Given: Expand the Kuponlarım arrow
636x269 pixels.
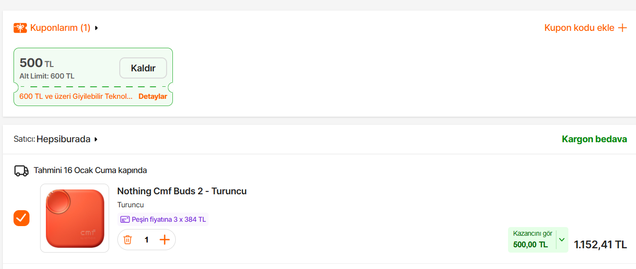Looking at the screenshot, I should 97,28.
